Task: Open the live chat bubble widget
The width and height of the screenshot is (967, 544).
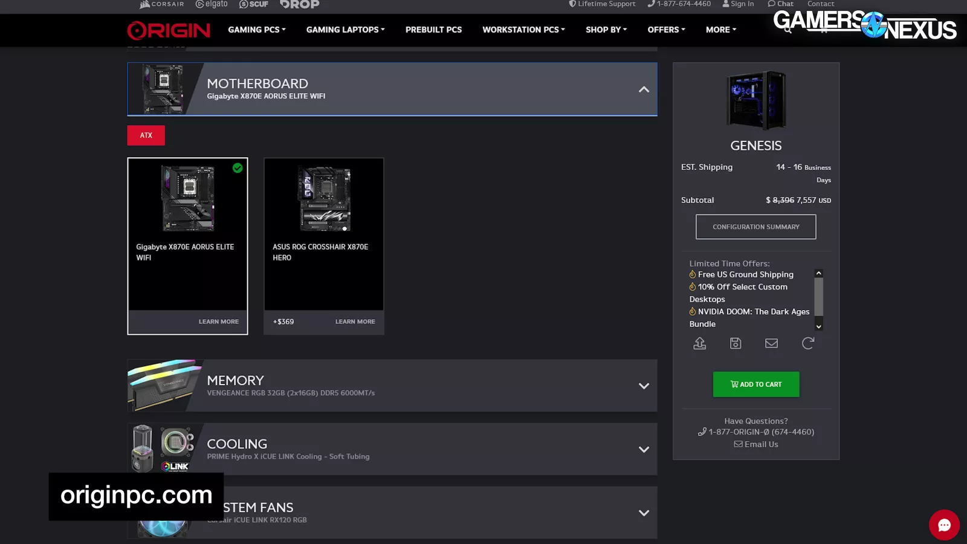Action: pyautogui.click(x=943, y=525)
